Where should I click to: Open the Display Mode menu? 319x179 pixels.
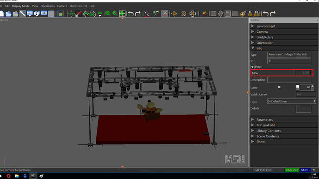pyautogui.click(x=20, y=6)
